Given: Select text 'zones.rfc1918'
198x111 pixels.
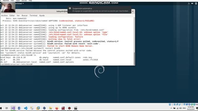Looking at the screenshot, I should (90, 60).
